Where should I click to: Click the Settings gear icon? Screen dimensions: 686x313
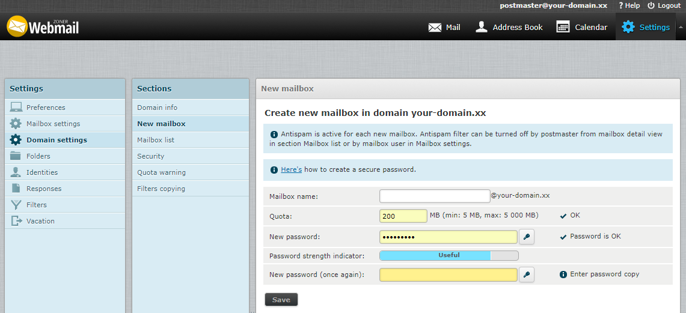click(628, 27)
